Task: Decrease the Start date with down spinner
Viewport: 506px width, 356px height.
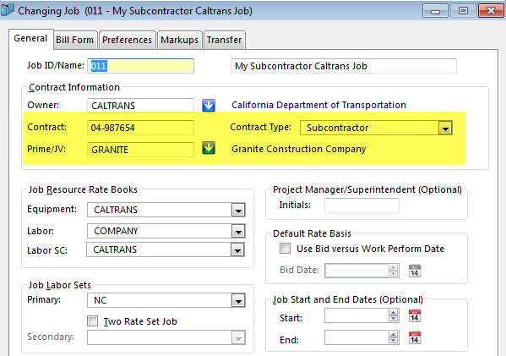Action: [393, 319]
